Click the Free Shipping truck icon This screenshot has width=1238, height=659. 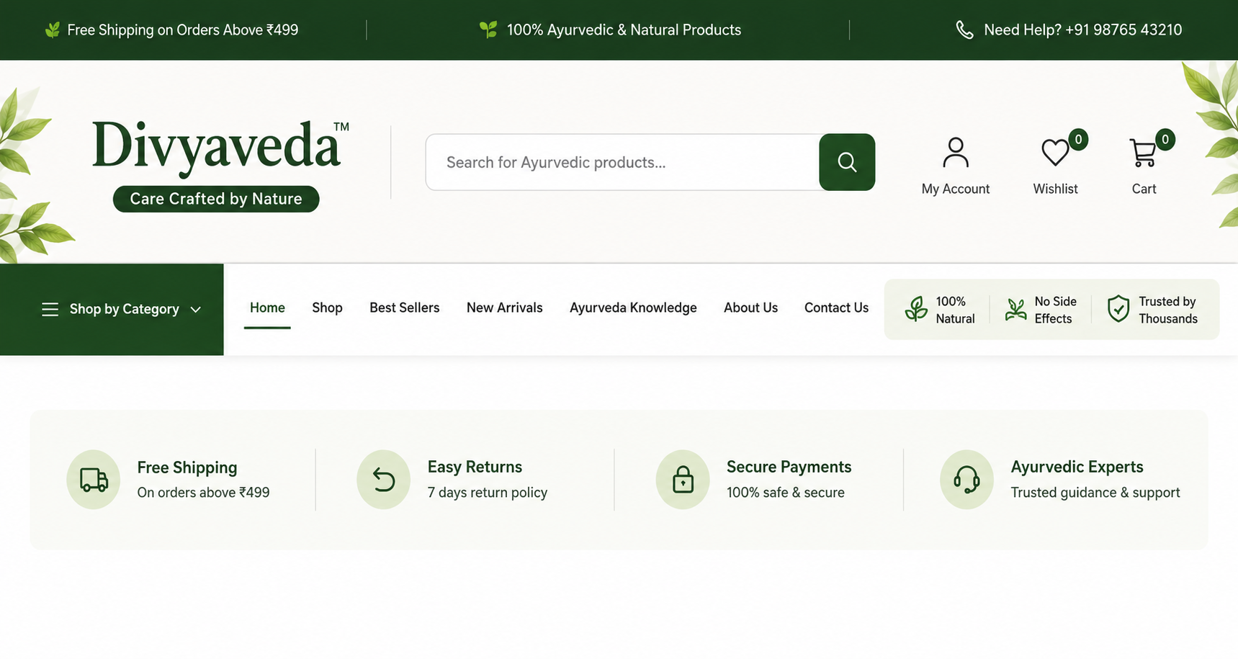[94, 480]
